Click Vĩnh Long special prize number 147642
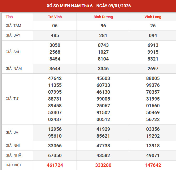The height and width of the screenshot is (170, 176). (x=153, y=165)
